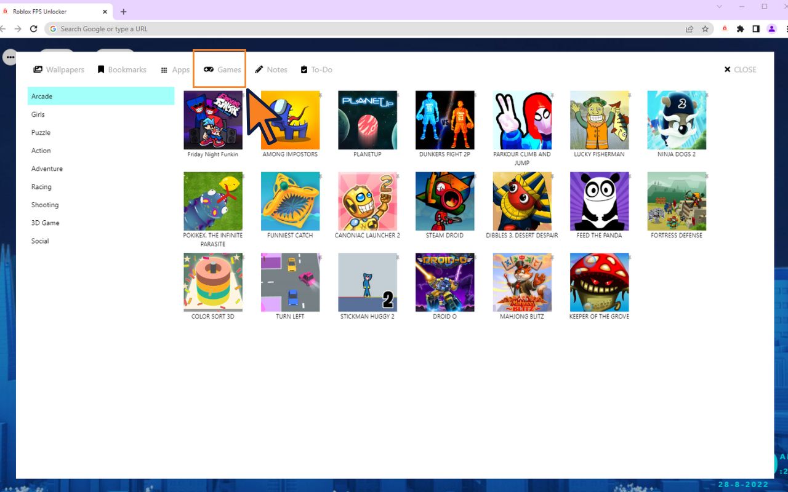Image resolution: width=788 pixels, height=492 pixels.
Task: Pin Among Impostors with its star
Action: click(x=320, y=95)
